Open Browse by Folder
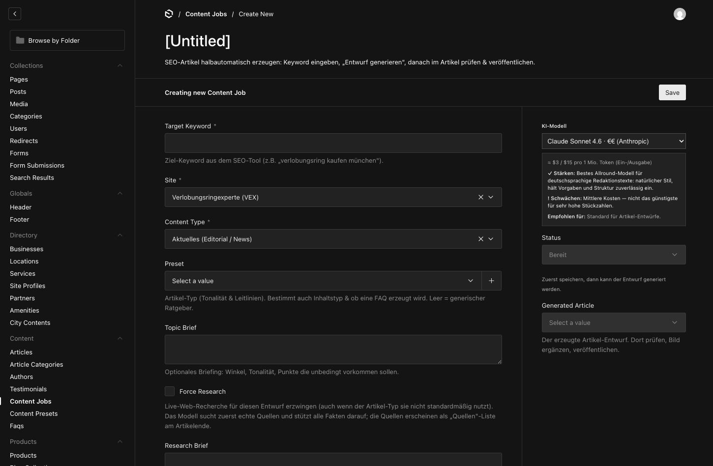This screenshot has width=713, height=466. (x=67, y=40)
